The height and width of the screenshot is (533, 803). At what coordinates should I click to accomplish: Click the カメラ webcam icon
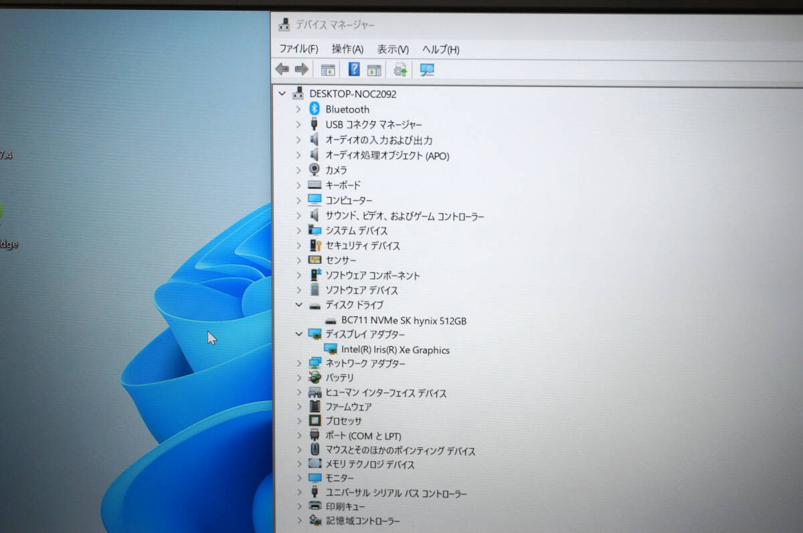click(x=315, y=169)
